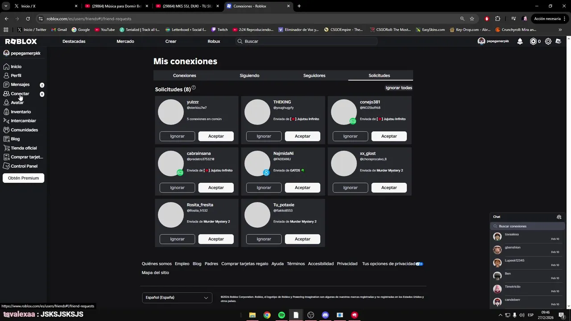This screenshot has width=571, height=321.
Task: Open the Roblox settings gear
Action: pyautogui.click(x=548, y=41)
